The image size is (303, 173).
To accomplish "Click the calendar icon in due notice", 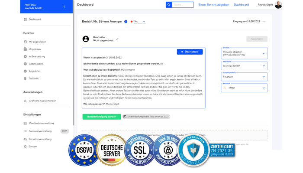I will point(125,117).
